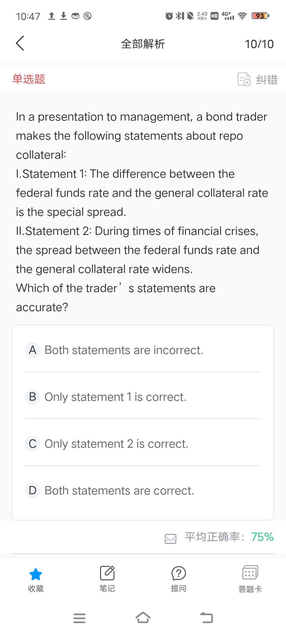Tap the 纠错 text label
The width and height of the screenshot is (286, 635).
tap(267, 79)
